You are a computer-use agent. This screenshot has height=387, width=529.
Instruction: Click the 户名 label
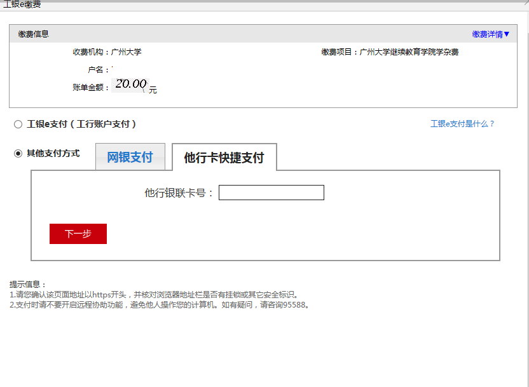point(98,70)
